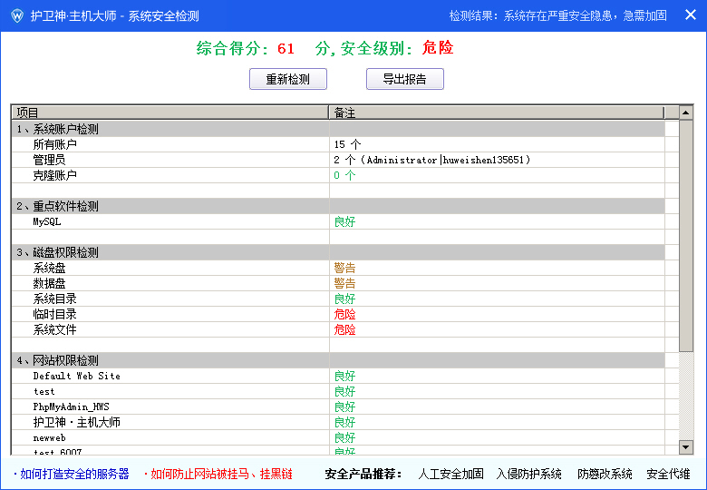
Task: Open 如何打造安全的服务器 link
Action: pyautogui.click(x=74, y=474)
